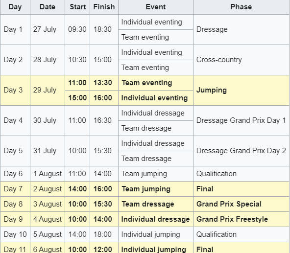The height and width of the screenshot is (253, 290).
Task: Select the 31 July date cell
Action: pyautogui.click(x=48, y=151)
